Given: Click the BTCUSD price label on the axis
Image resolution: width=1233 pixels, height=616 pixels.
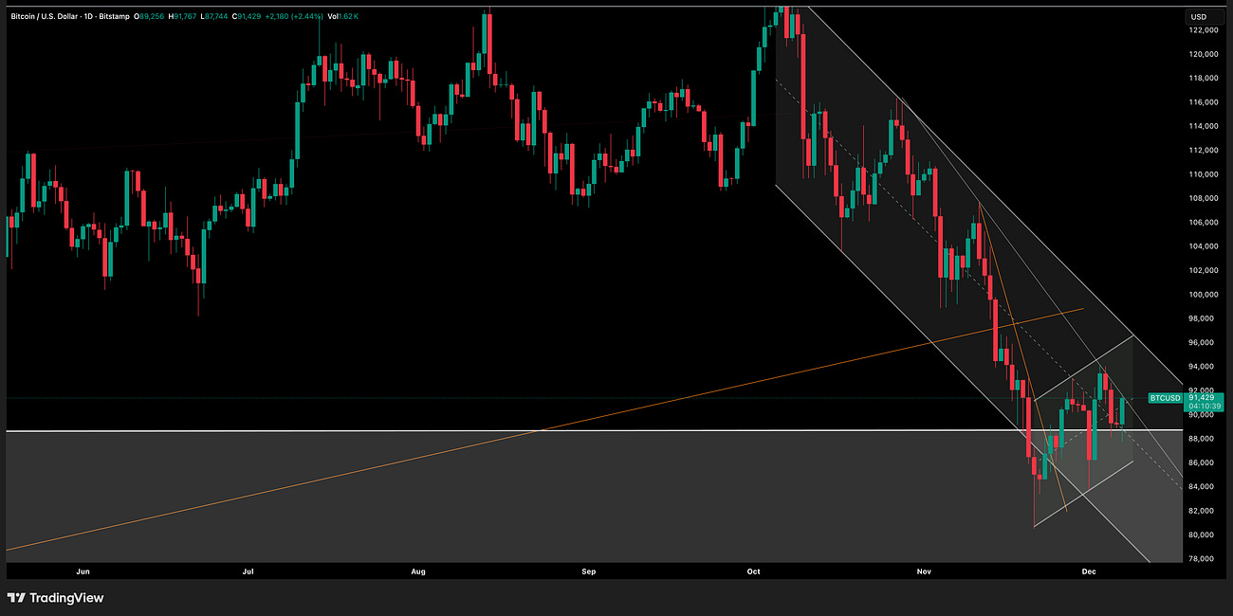Looking at the screenshot, I should point(1165,397).
